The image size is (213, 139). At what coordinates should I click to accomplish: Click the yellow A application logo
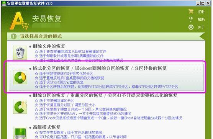tap(19, 21)
